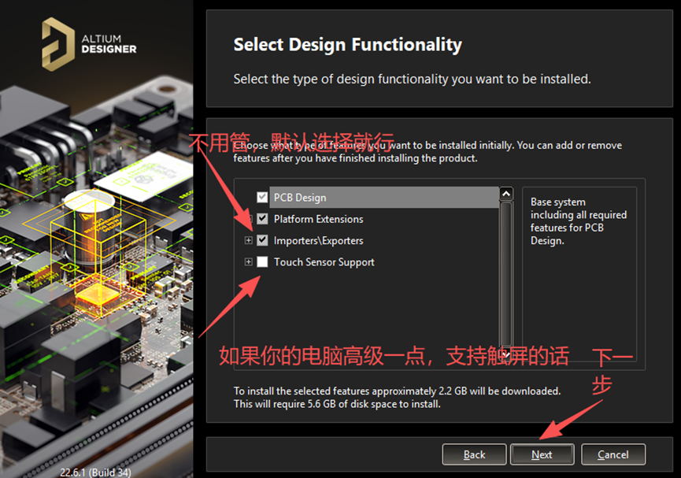
Task: Expand the Touch Sensor Support tree node
Action: tap(249, 261)
